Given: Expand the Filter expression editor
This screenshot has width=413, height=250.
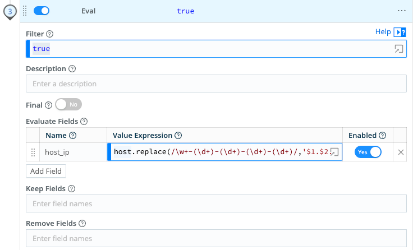Looking at the screenshot, I should 398,49.
